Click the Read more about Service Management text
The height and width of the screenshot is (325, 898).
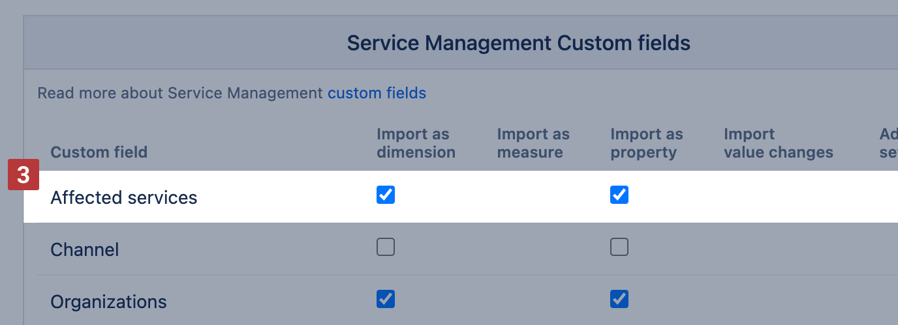point(180,93)
